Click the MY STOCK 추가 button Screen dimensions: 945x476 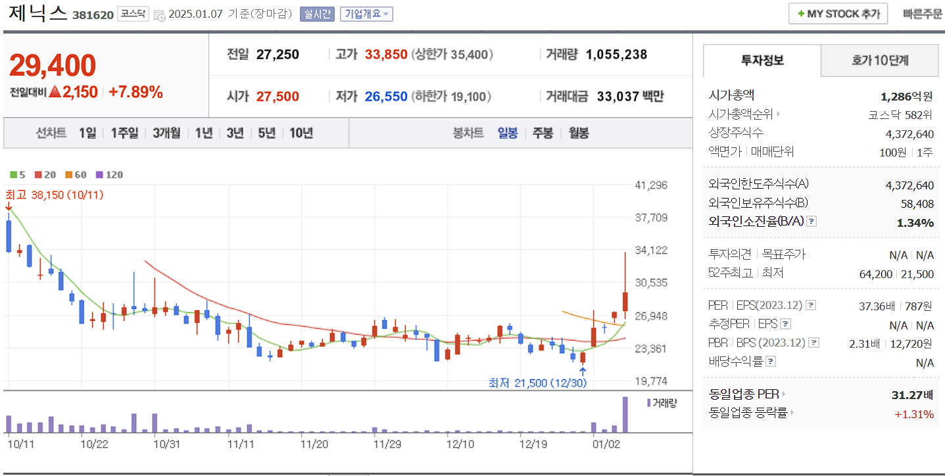838,13
